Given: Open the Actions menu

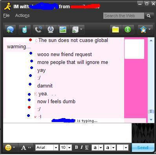Looking at the screenshot, I should point(22,15).
